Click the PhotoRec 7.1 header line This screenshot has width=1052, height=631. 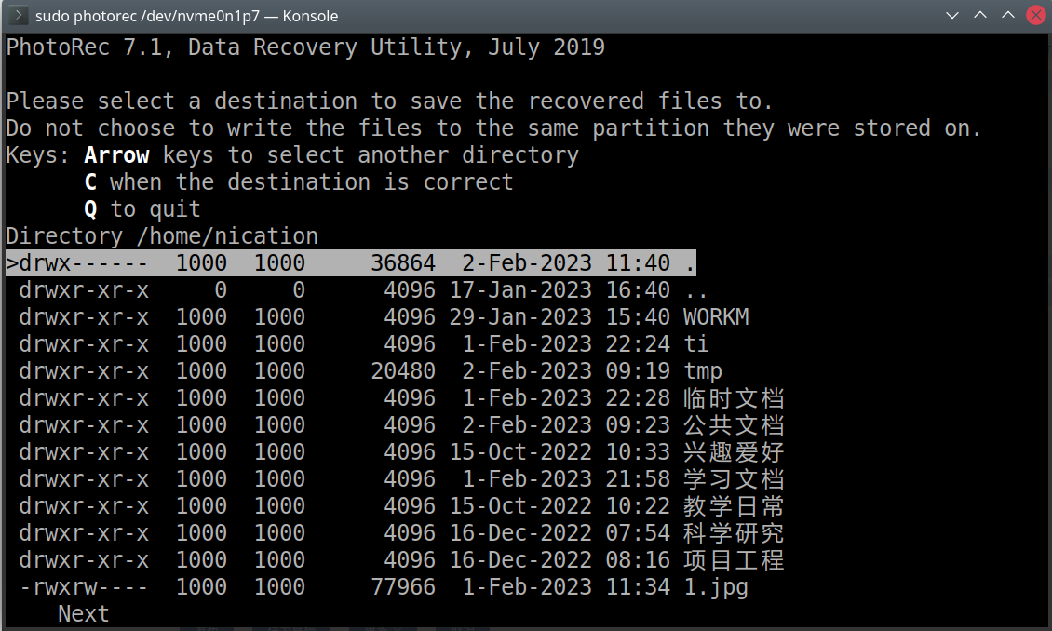(305, 47)
